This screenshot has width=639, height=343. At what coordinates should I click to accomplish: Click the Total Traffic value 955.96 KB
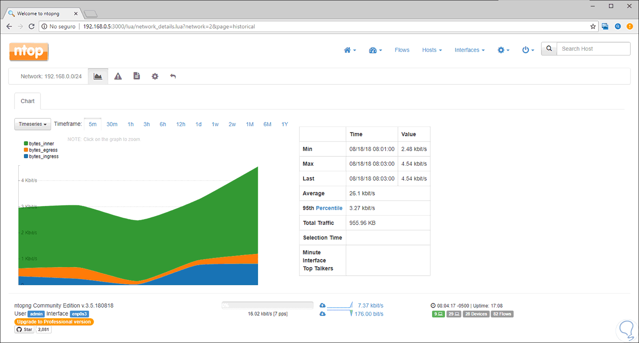click(x=363, y=223)
